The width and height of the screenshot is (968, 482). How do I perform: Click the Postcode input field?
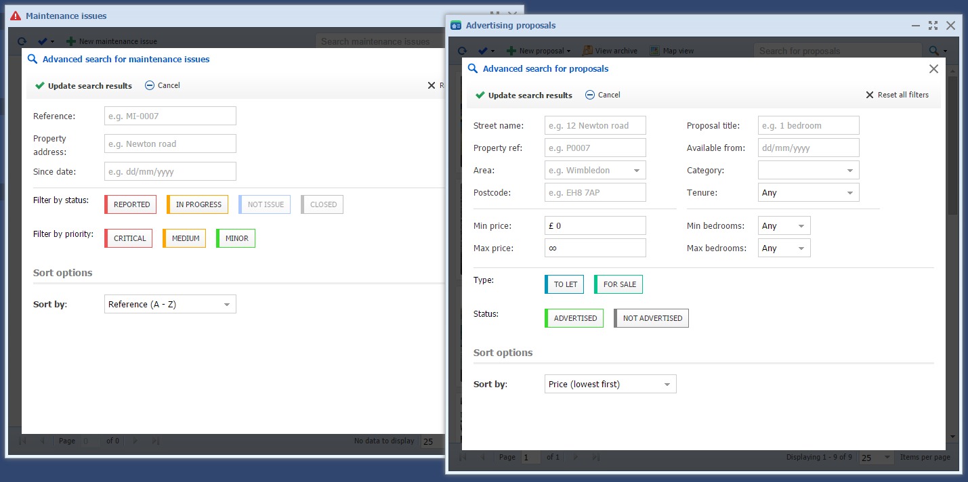click(x=595, y=193)
